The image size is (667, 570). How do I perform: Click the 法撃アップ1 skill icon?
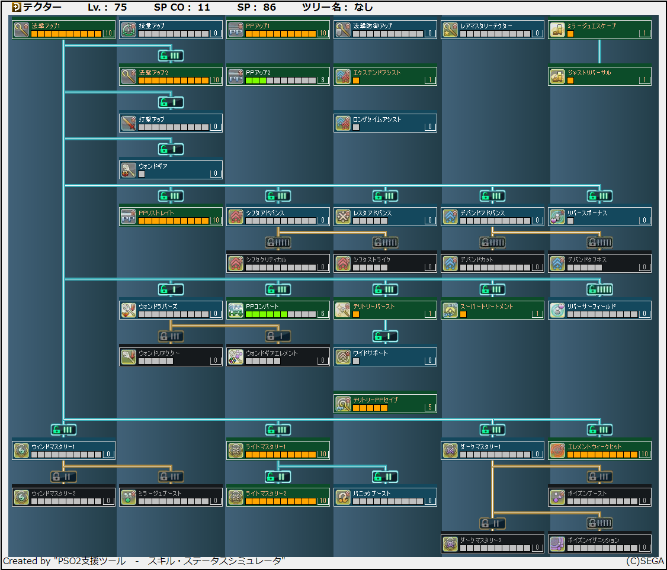tap(21, 30)
